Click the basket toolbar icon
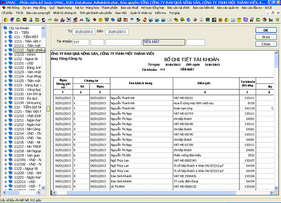The width and height of the screenshot is (281, 203). click(x=119, y=20)
